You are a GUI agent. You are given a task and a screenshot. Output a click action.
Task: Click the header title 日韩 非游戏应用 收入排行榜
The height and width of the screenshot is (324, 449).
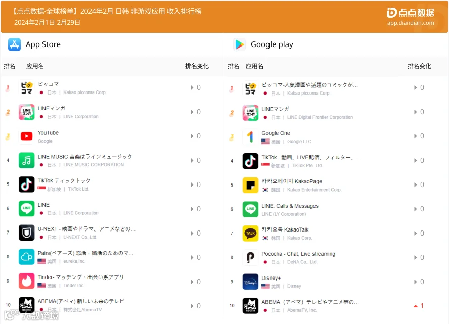159,11
